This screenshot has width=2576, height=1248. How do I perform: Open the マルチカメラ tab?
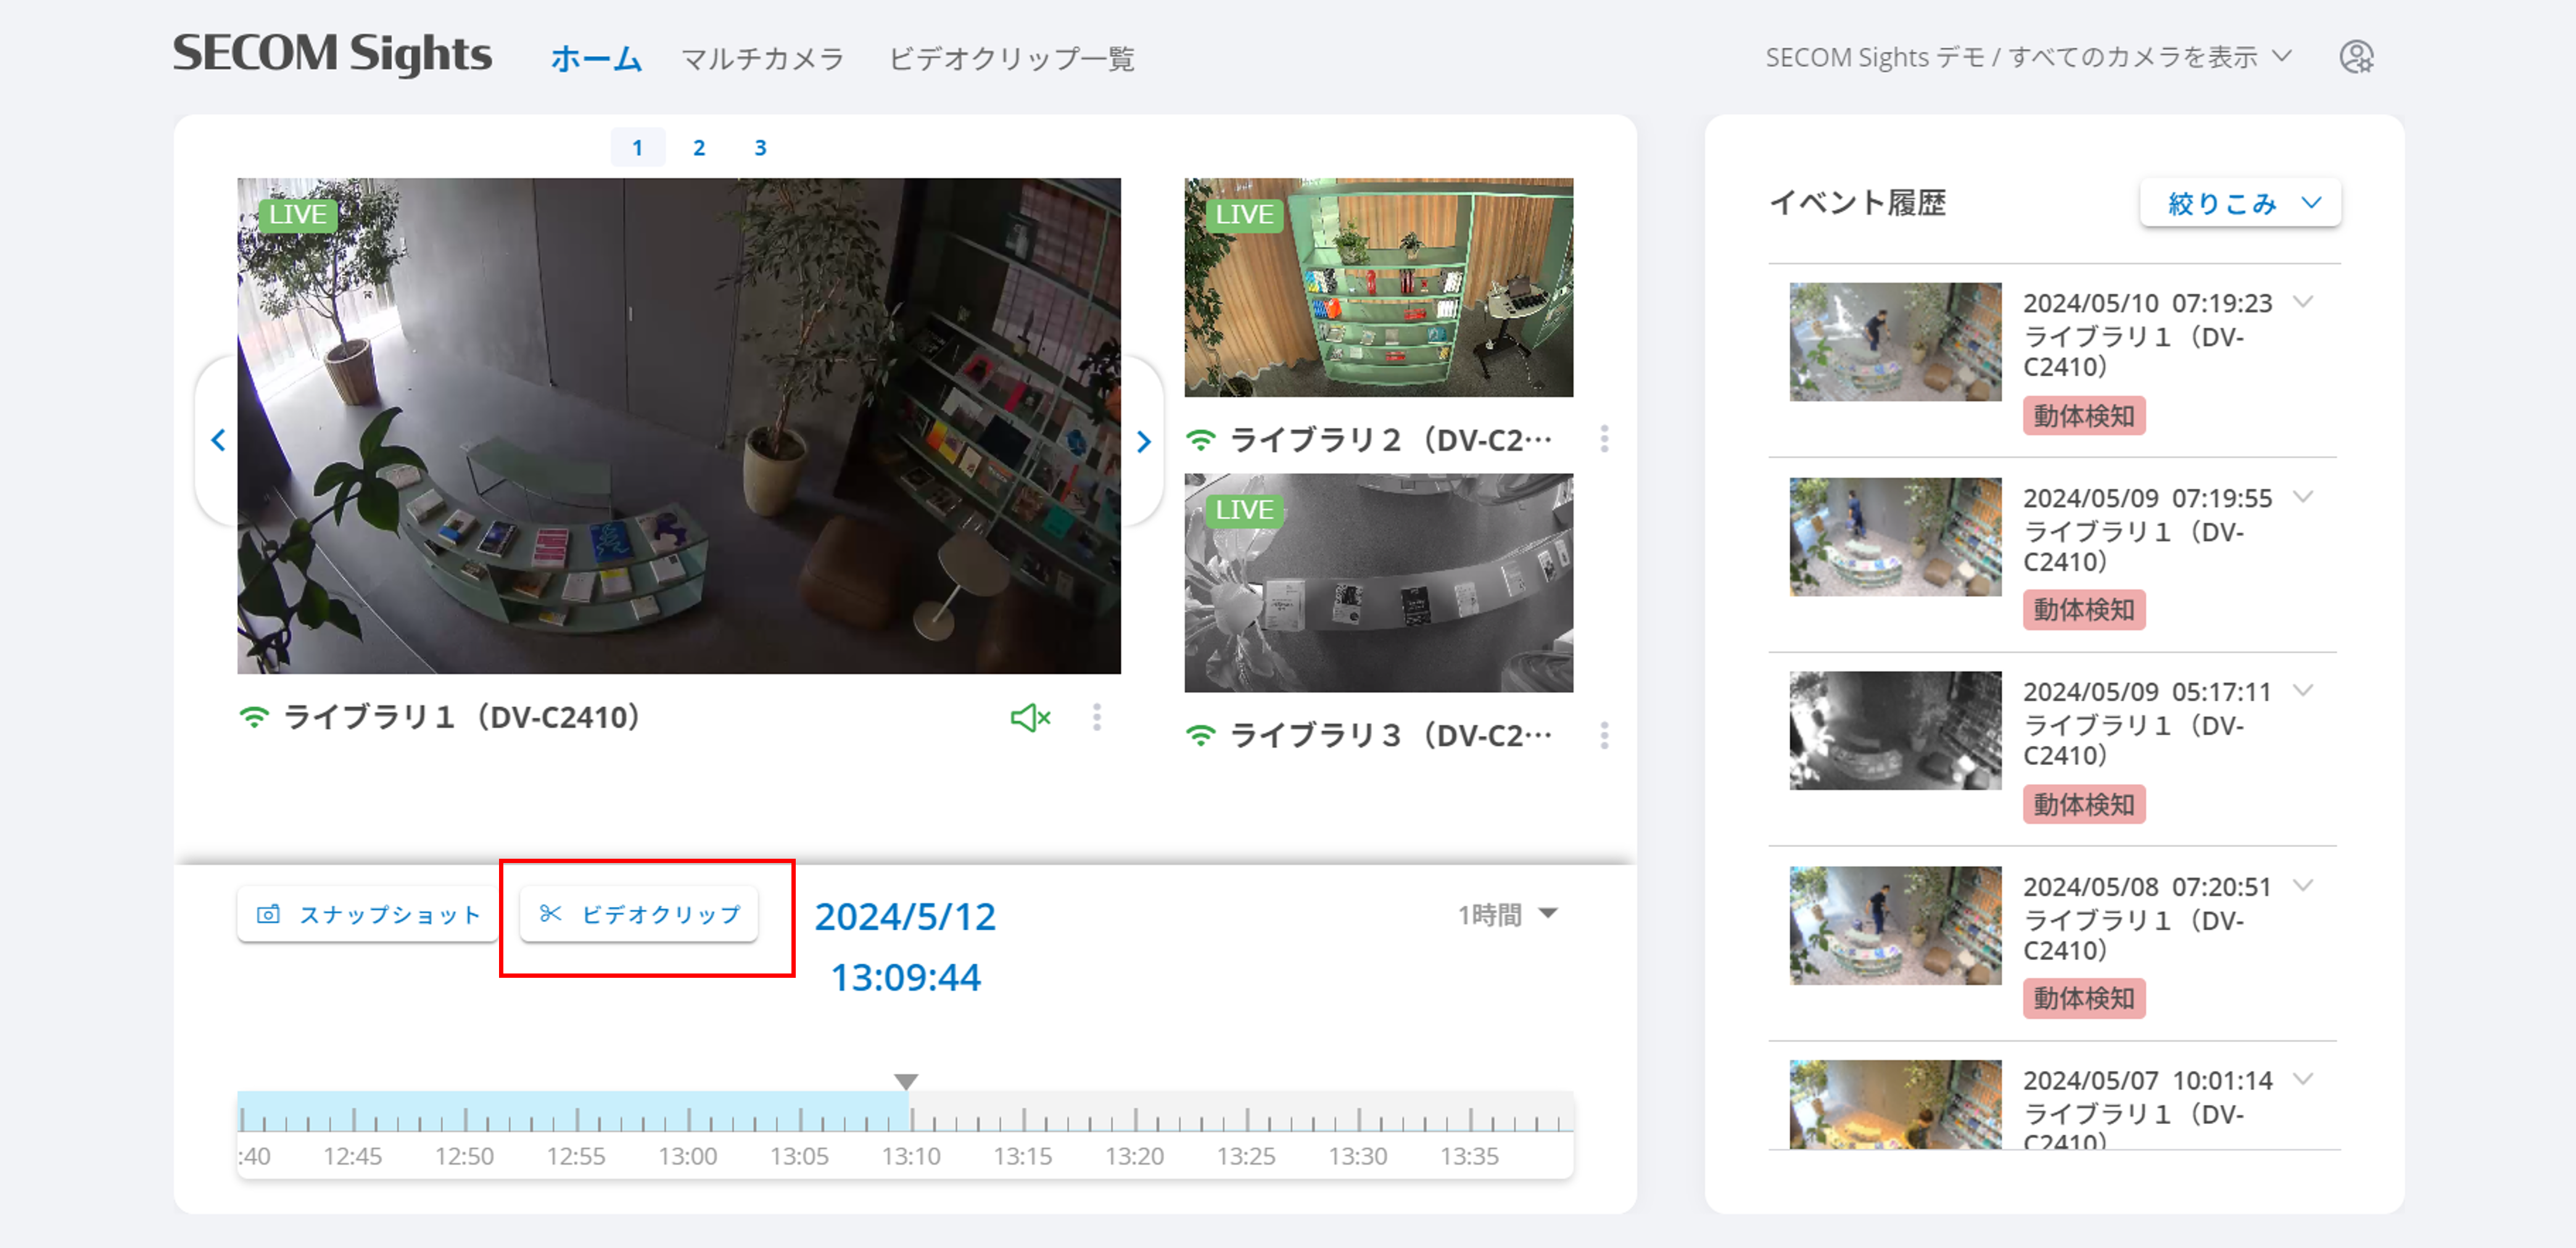point(762,58)
